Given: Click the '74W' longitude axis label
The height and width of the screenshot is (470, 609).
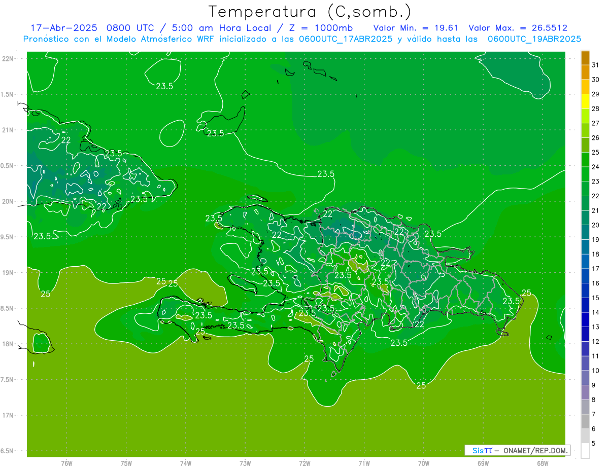Looking at the screenshot, I should (x=185, y=463).
